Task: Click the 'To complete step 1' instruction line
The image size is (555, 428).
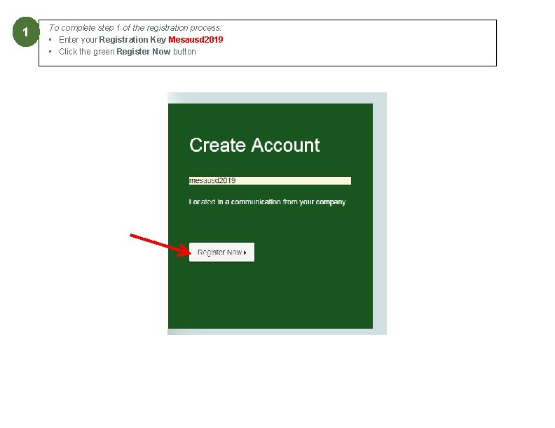Action: [x=135, y=27]
